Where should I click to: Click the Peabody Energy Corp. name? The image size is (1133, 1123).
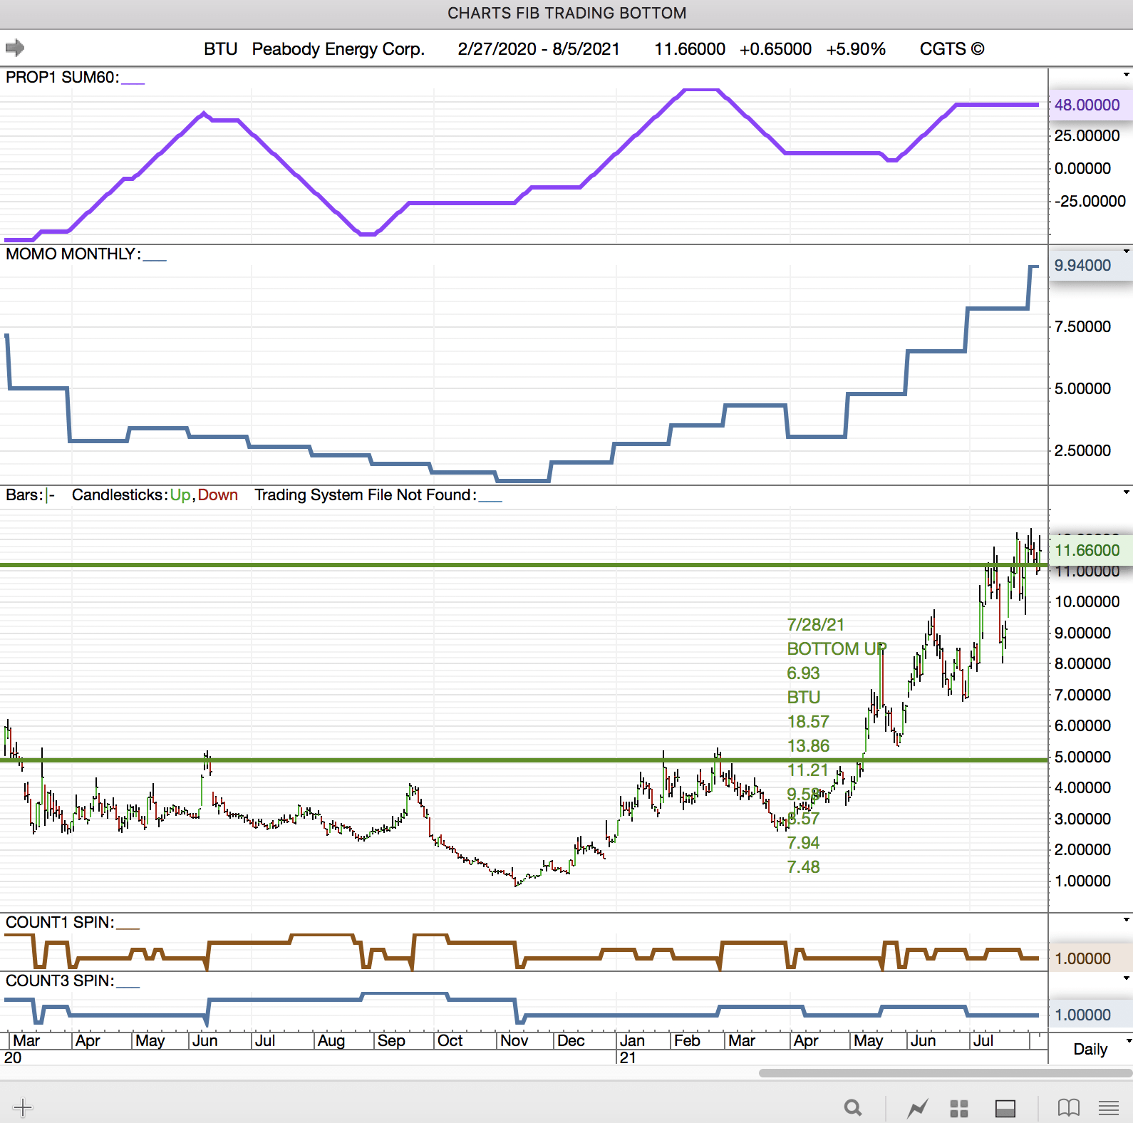338,49
